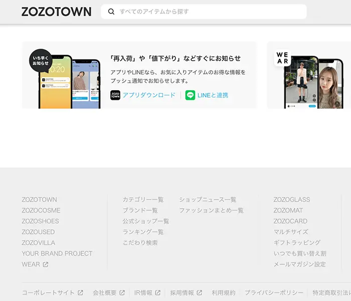The width and height of the screenshot is (351, 301).
Task: Click the ZOZOTOWN logo in header
Action: (56, 12)
